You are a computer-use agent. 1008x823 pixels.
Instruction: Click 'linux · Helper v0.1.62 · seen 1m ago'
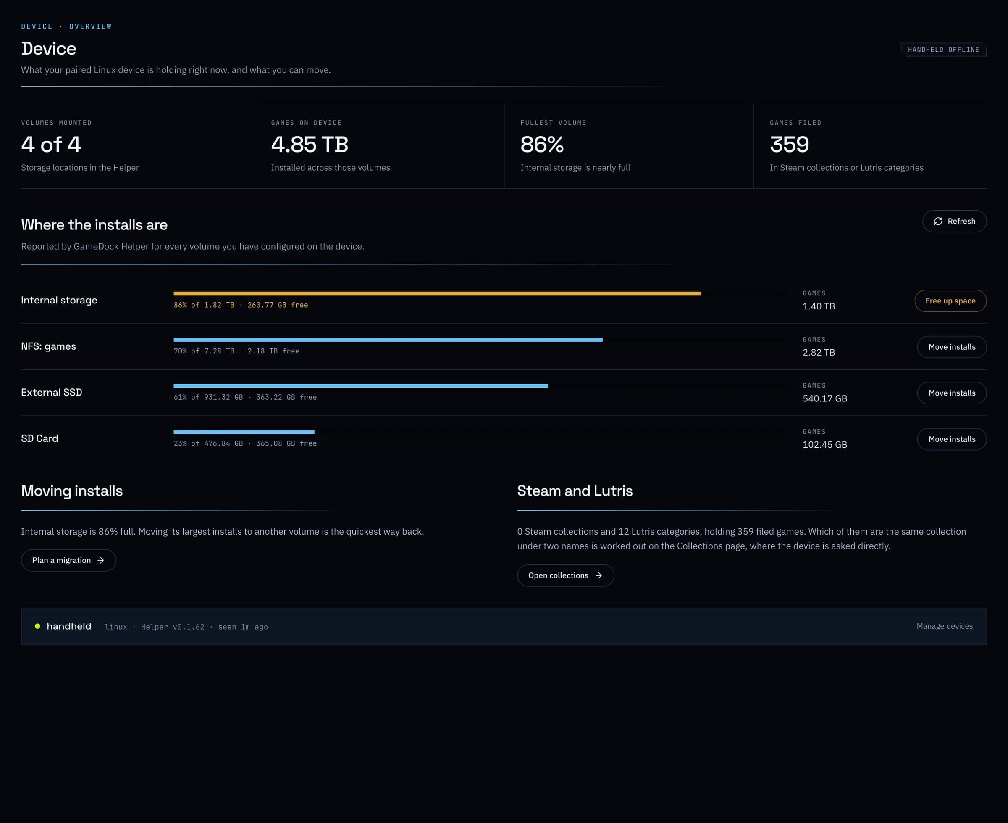point(186,627)
